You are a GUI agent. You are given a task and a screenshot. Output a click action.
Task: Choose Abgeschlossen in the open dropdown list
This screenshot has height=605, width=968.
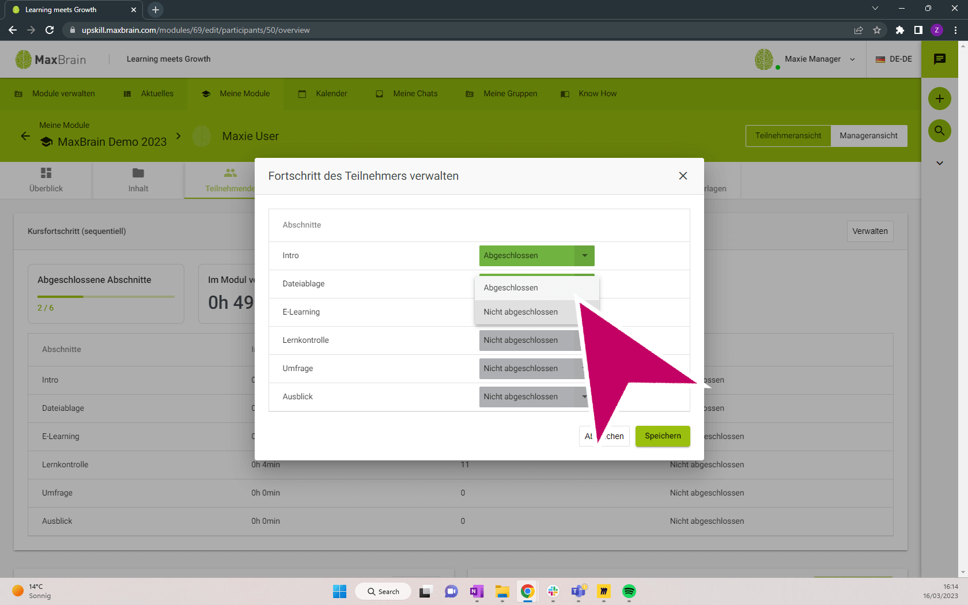pos(536,288)
